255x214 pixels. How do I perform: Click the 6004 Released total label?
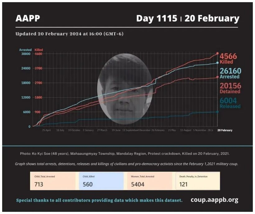[230, 103]
